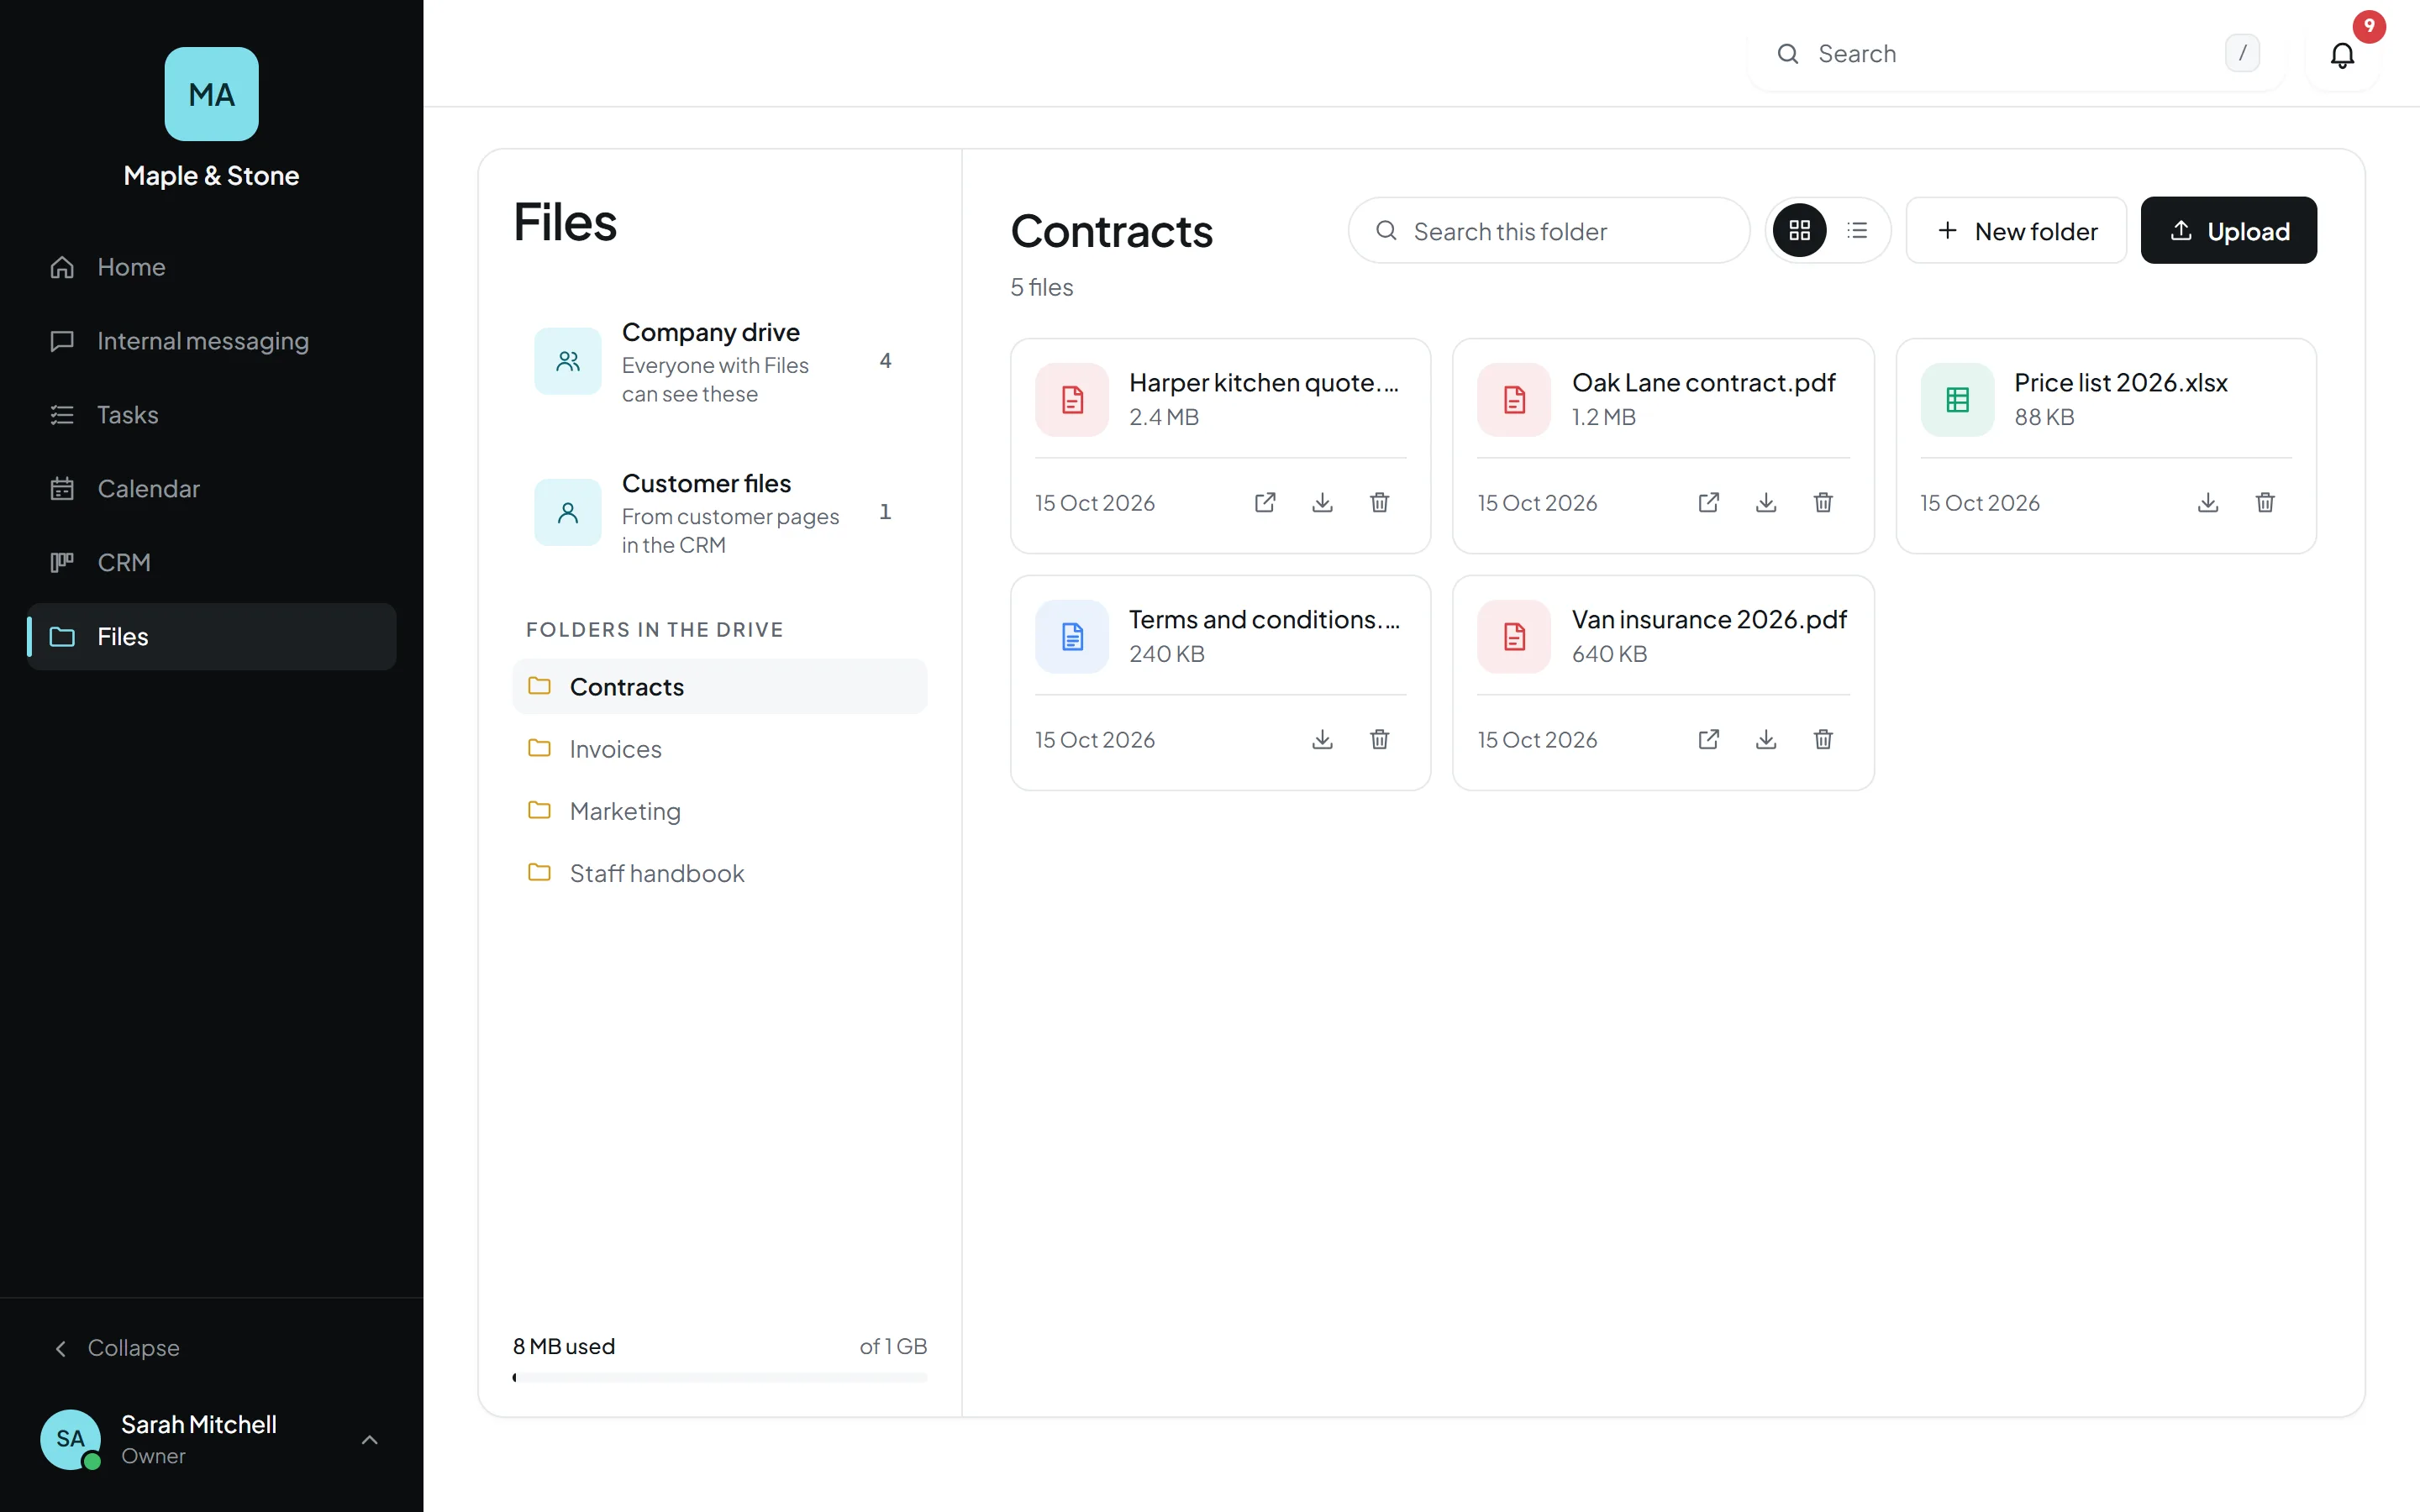Download Oak Lane contract.pdf
The width and height of the screenshot is (2420, 1512).
pyautogui.click(x=1766, y=502)
